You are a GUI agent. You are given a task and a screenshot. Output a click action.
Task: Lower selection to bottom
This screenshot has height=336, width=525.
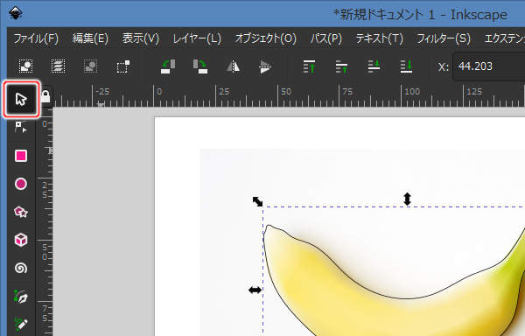pyautogui.click(x=406, y=66)
